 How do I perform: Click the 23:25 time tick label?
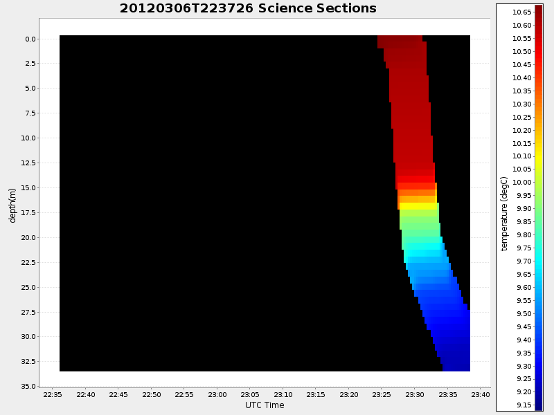click(x=382, y=394)
